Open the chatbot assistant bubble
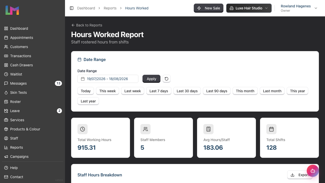This screenshot has height=183, width=325. click(313, 171)
